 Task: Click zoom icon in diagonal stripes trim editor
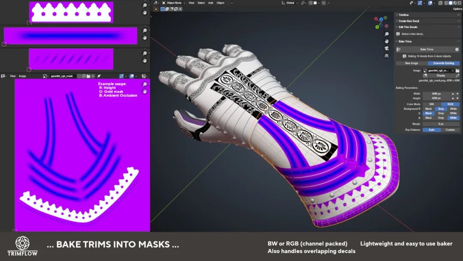pos(145,53)
